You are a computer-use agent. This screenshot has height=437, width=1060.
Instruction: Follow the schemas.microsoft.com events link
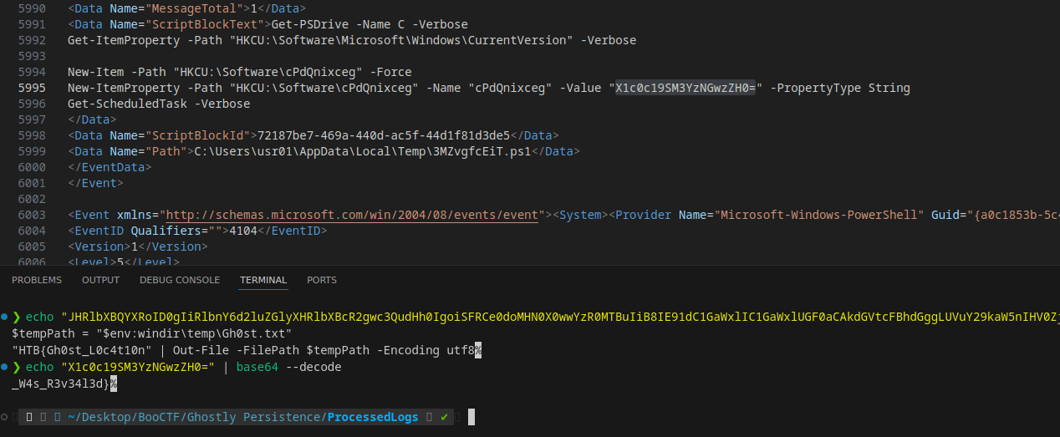(x=351, y=215)
